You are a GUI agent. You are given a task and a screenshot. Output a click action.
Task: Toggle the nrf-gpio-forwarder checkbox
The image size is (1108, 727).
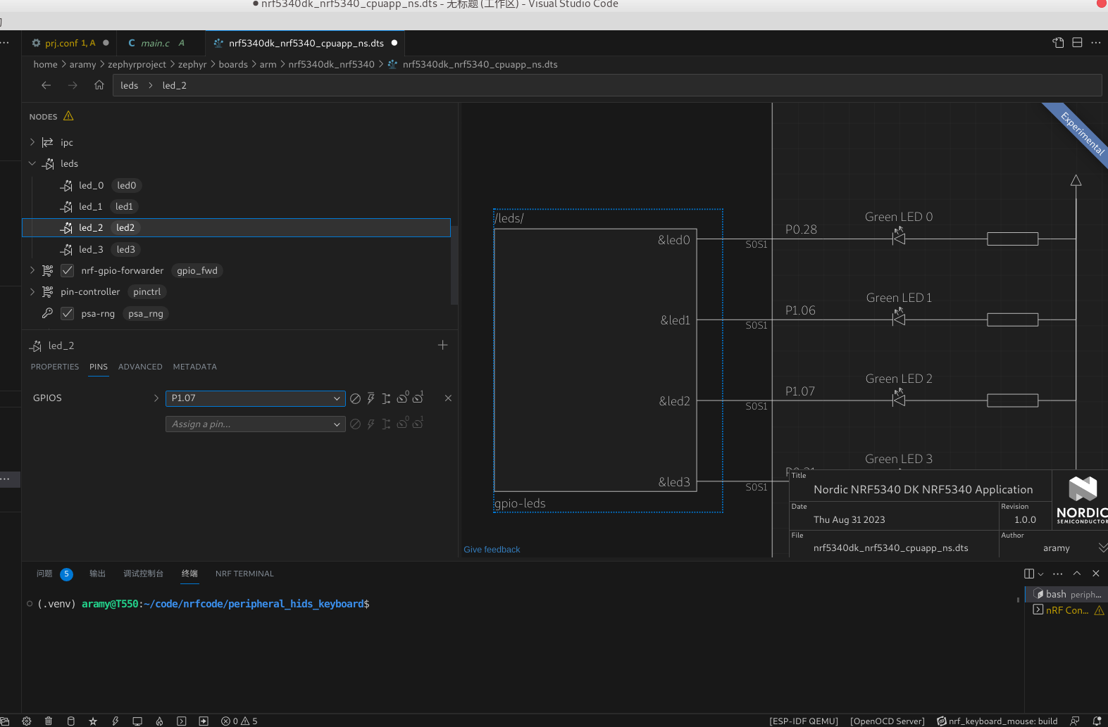click(x=68, y=270)
